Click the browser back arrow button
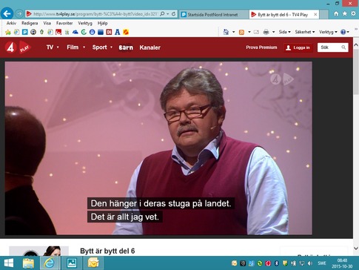The height and width of the screenshot is (270, 359). point(7,14)
